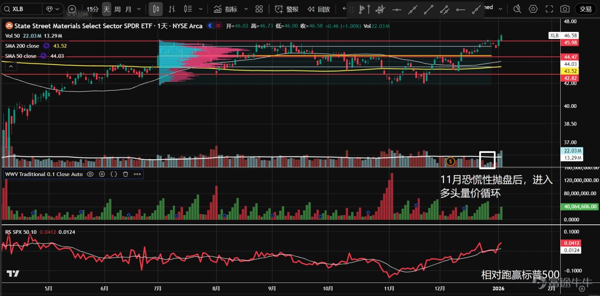Click the undo arrow in the top toolbar
600x296 pixels.
coord(344,9)
